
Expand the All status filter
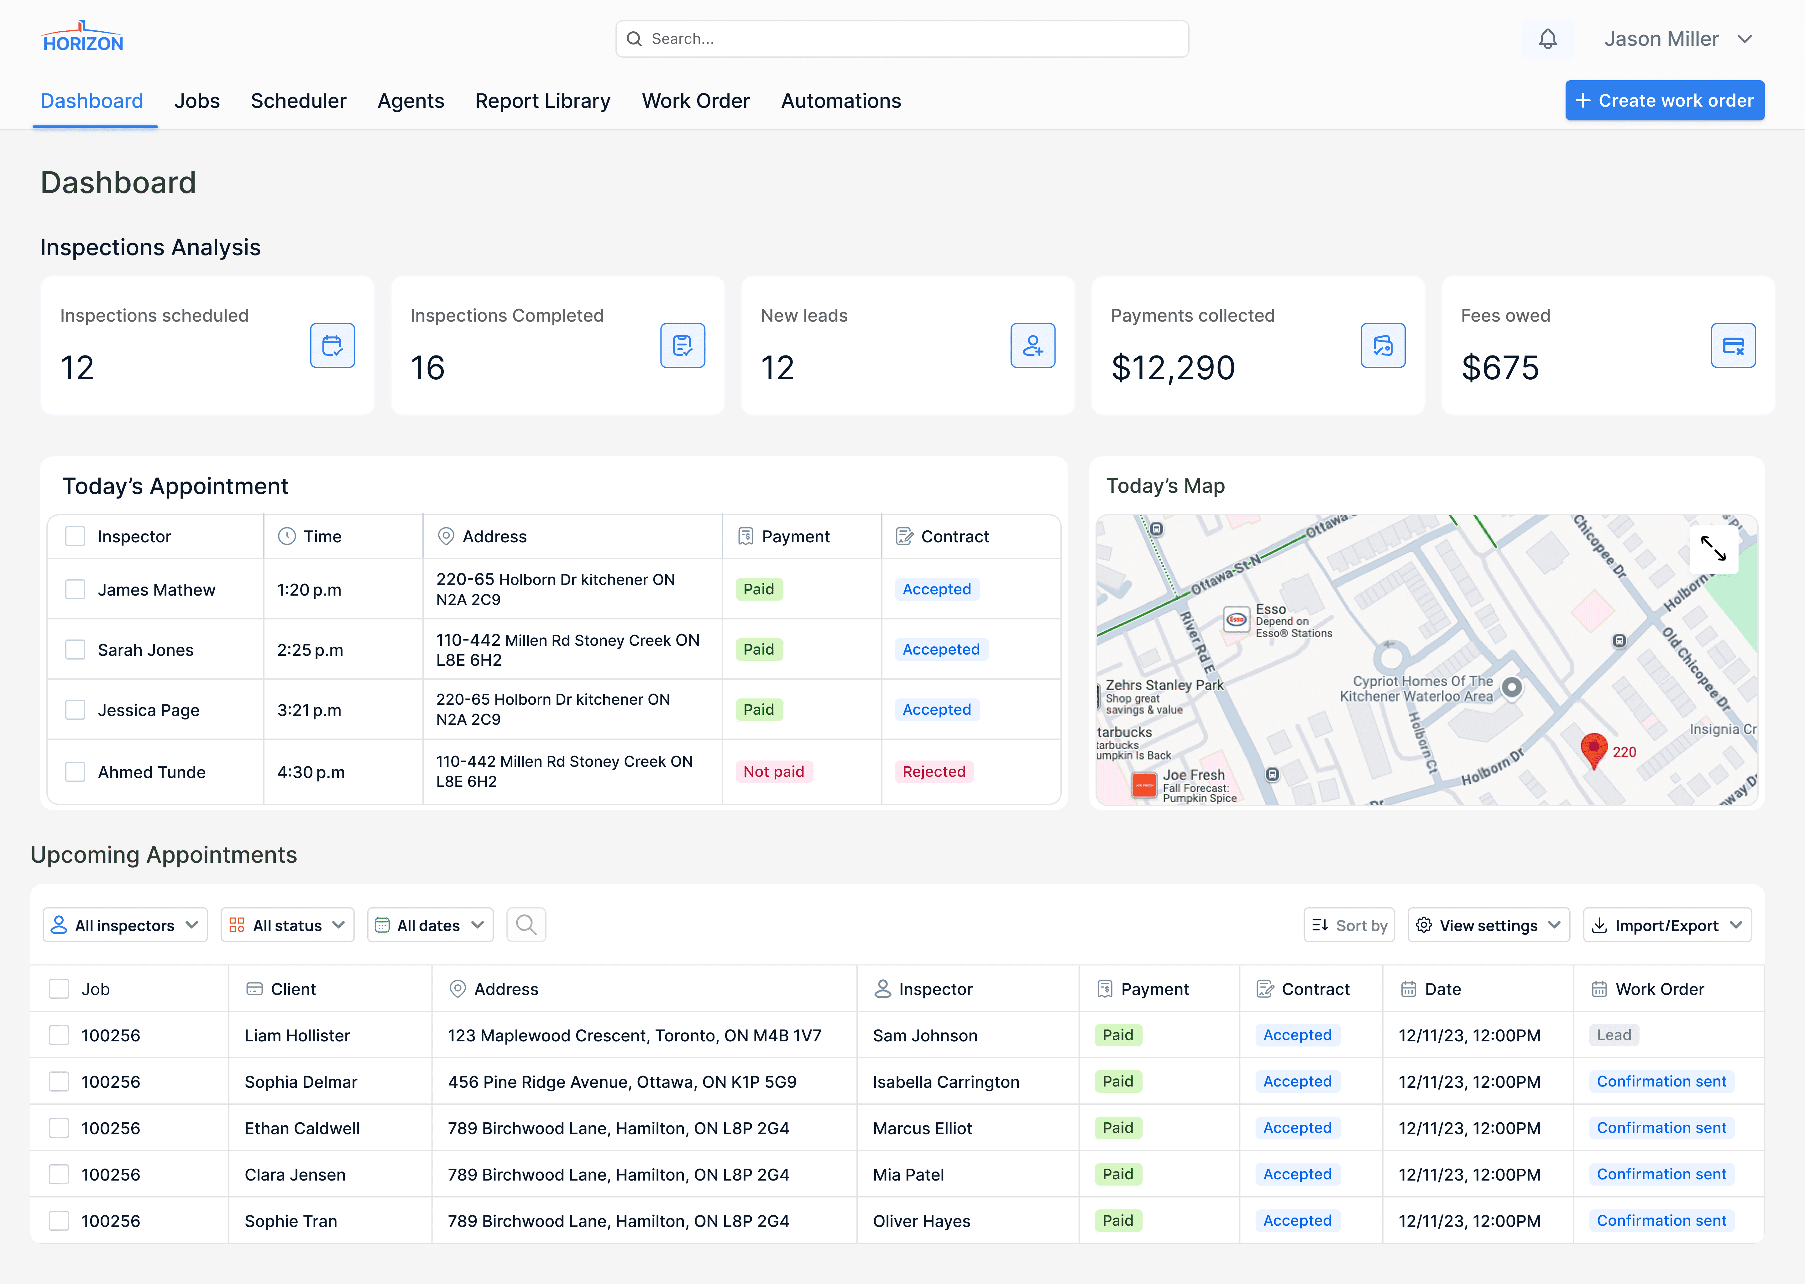pyautogui.click(x=288, y=925)
